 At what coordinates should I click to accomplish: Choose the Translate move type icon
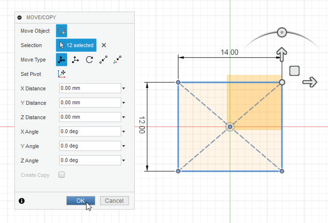point(76,60)
